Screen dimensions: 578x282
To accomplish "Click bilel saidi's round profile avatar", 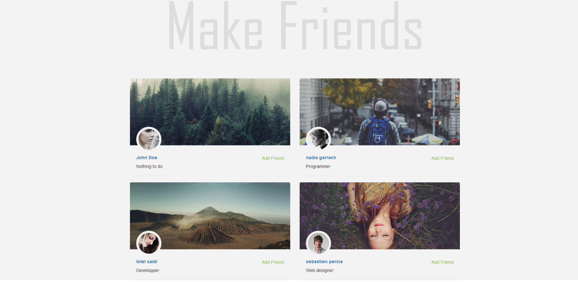I will point(149,243).
